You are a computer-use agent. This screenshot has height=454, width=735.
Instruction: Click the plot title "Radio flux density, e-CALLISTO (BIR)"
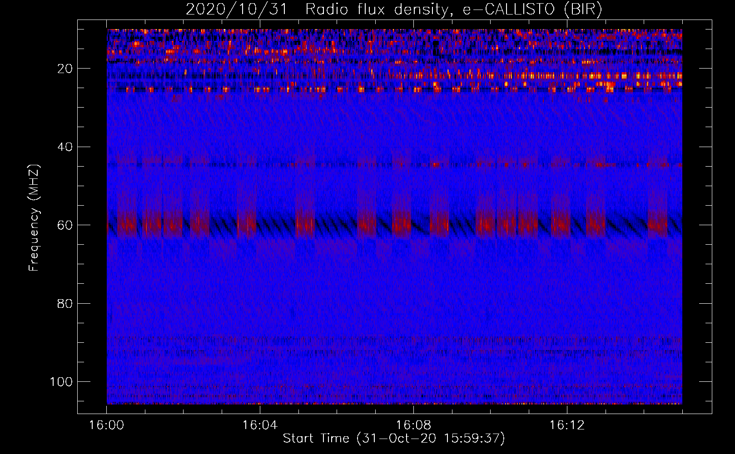tap(453, 10)
